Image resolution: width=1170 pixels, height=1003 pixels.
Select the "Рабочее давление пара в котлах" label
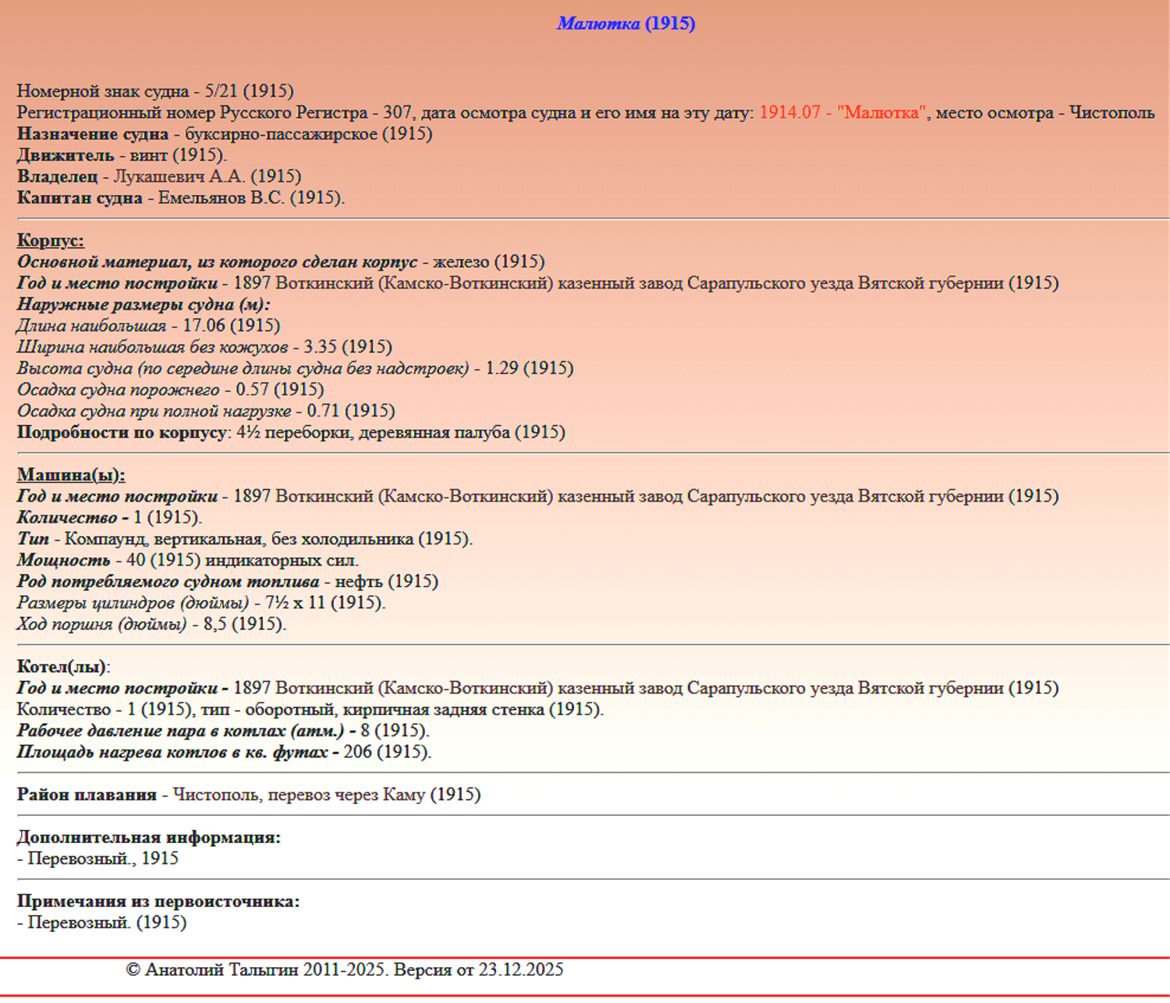coord(180,731)
